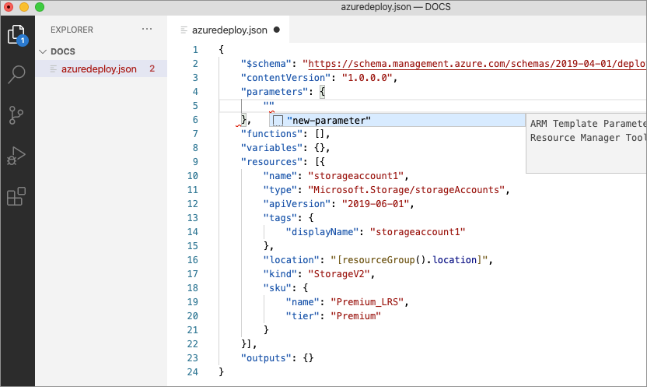Screen dimensions: 647x387
Task: Open the Extensions view icon
Action: (x=16, y=196)
